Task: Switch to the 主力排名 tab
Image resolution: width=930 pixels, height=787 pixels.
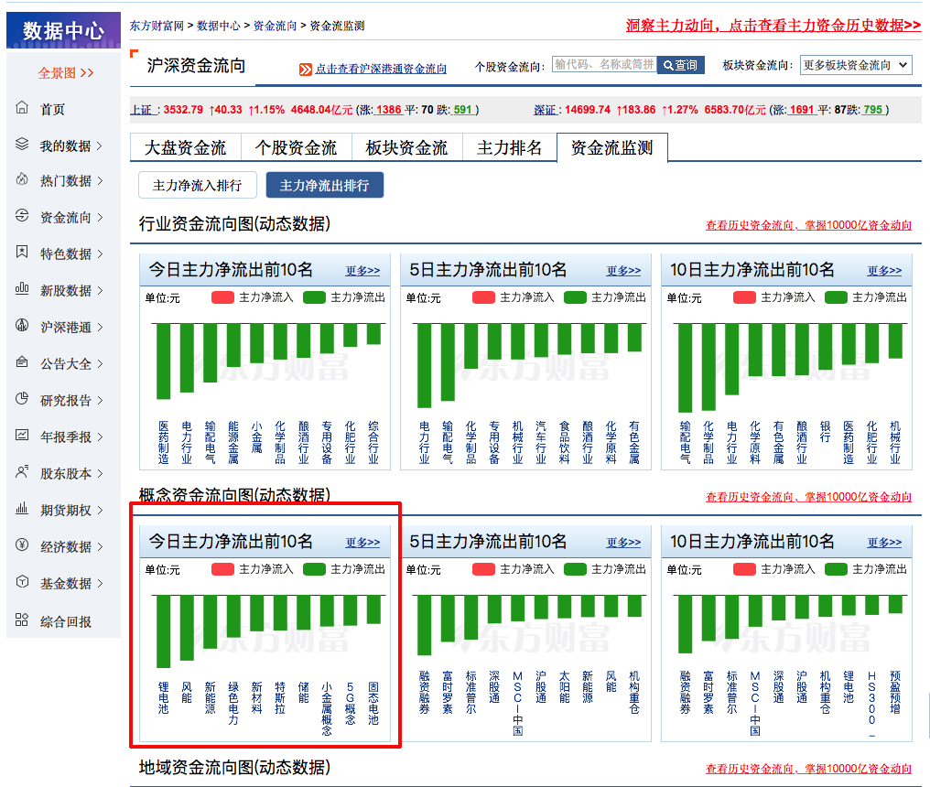Action: pos(510,147)
